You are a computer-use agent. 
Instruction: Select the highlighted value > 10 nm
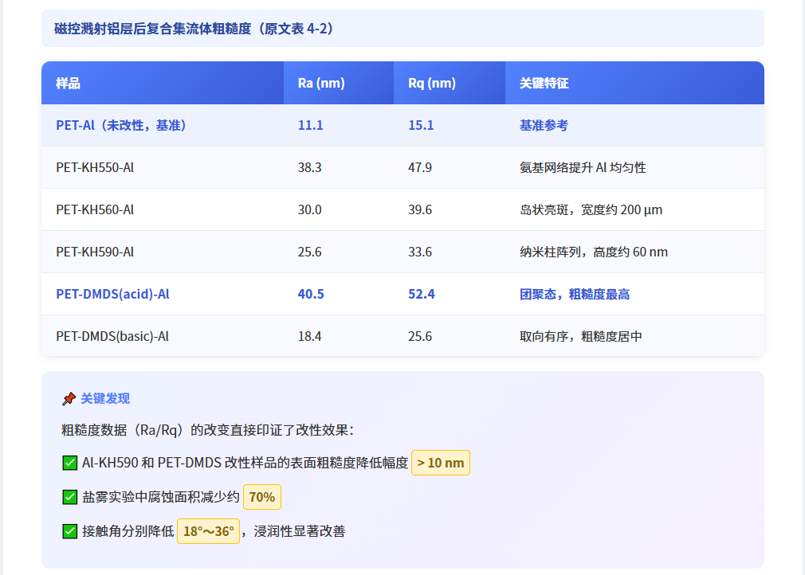click(x=441, y=462)
